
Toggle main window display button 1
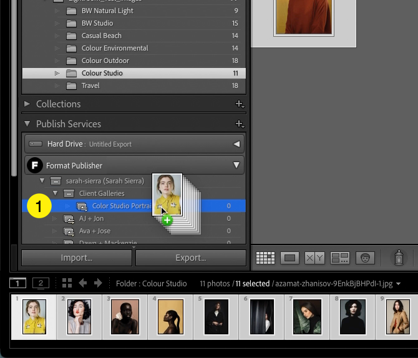pyautogui.click(x=17, y=283)
